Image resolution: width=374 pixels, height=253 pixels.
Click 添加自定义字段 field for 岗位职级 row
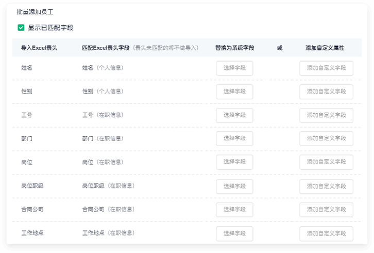pos(326,186)
